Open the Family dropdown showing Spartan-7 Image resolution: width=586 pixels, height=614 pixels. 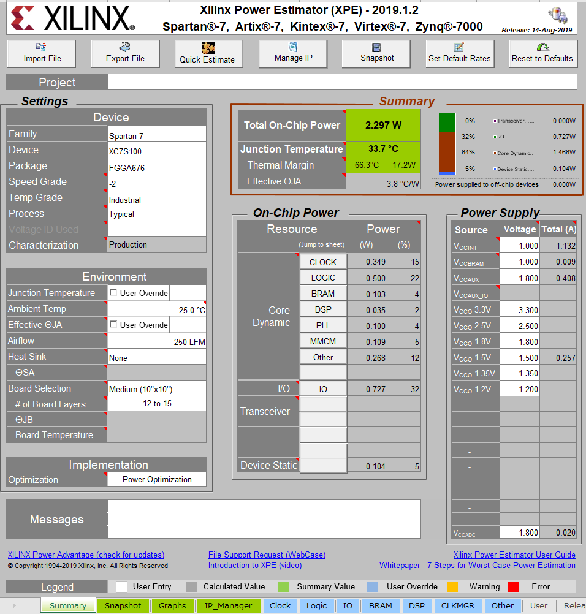(157, 134)
